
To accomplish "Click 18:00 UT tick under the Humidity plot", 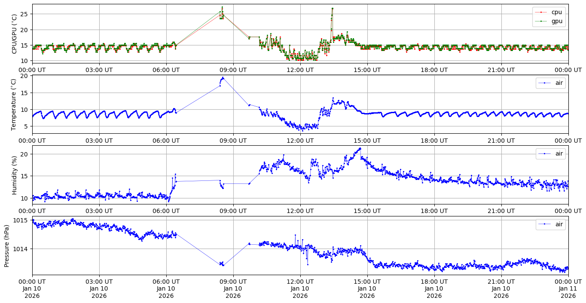I will [434, 211].
